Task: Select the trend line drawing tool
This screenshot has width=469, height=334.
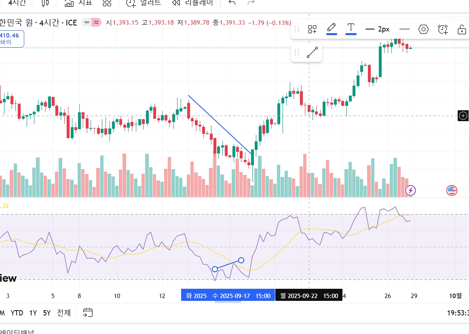Action: 312,52
